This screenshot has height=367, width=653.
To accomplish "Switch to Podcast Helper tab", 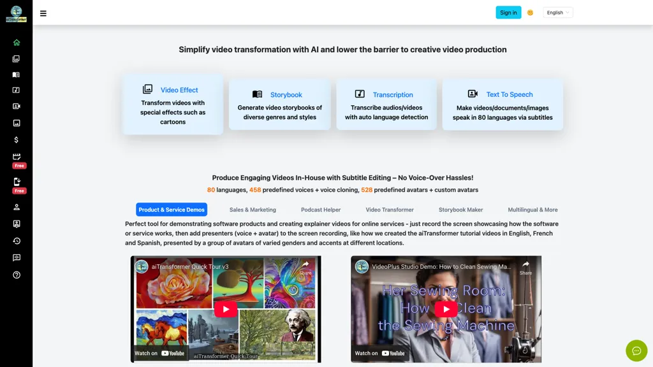I will tap(321, 210).
